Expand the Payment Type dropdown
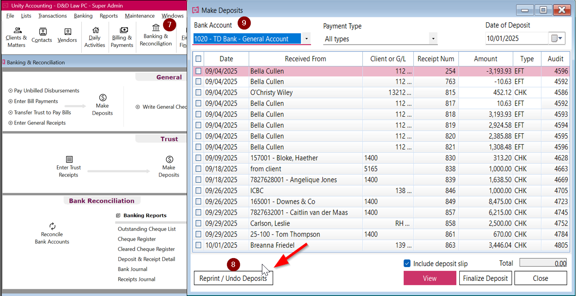Screen dimensions: 576x296 (x=433, y=39)
